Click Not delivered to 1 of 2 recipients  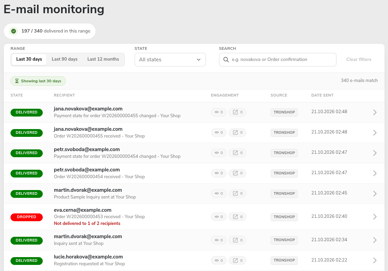(87, 223)
